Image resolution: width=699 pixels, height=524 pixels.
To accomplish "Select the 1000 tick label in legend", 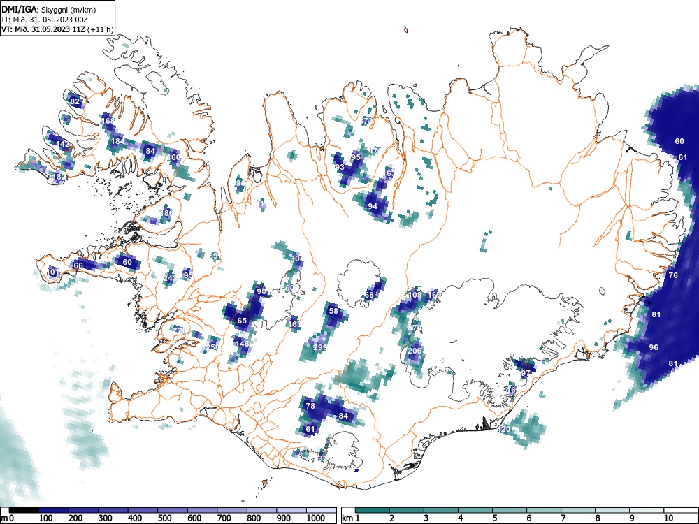I will [x=316, y=518].
